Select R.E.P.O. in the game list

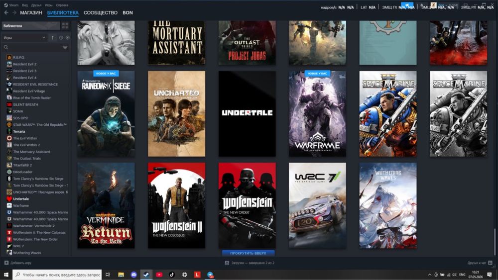point(19,57)
